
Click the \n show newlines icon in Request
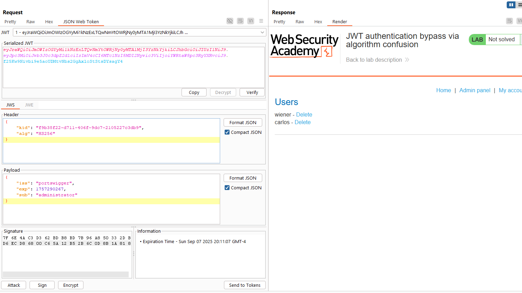tap(251, 21)
